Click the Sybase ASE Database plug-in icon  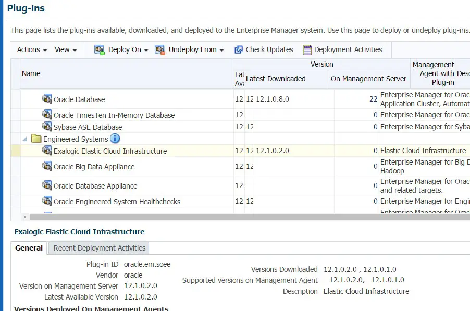tap(47, 126)
